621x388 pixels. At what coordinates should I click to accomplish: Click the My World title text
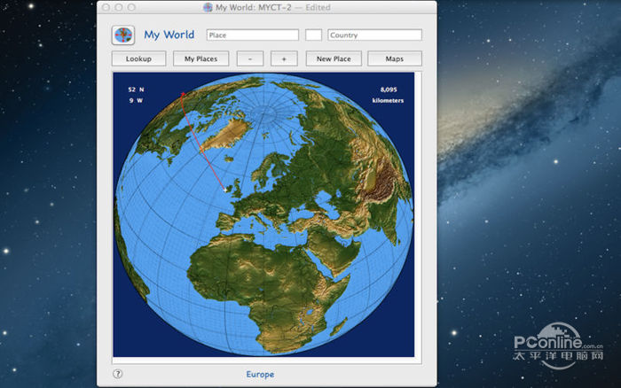(169, 35)
